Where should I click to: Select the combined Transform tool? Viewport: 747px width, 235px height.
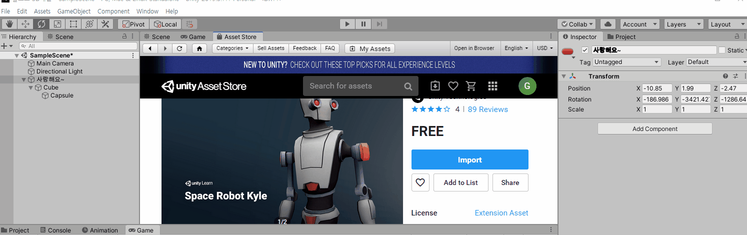[89, 24]
